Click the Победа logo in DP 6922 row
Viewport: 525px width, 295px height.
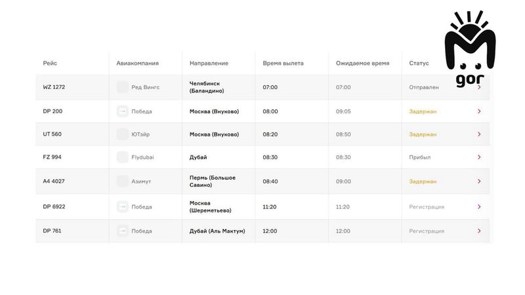point(122,206)
